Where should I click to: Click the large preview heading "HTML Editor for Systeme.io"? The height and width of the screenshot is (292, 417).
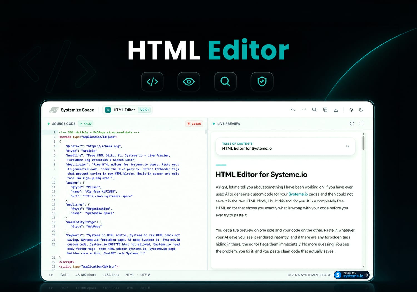coord(261,175)
